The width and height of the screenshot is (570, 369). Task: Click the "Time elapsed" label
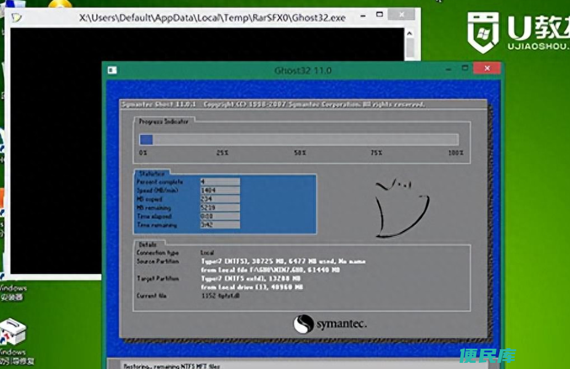[x=154, y=217]
